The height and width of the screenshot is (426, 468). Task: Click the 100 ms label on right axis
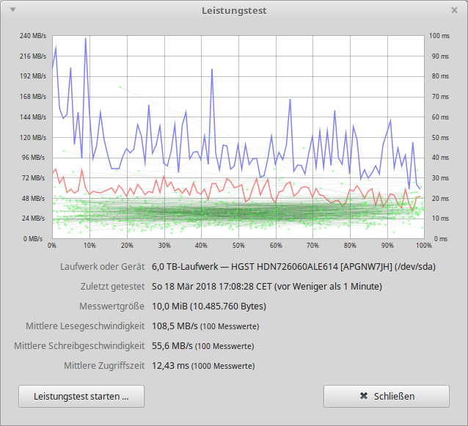tap(439, 36)
